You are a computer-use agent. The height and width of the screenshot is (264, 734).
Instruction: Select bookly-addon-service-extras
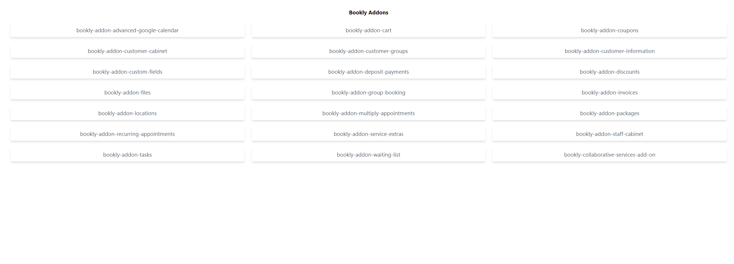(368, 134)
